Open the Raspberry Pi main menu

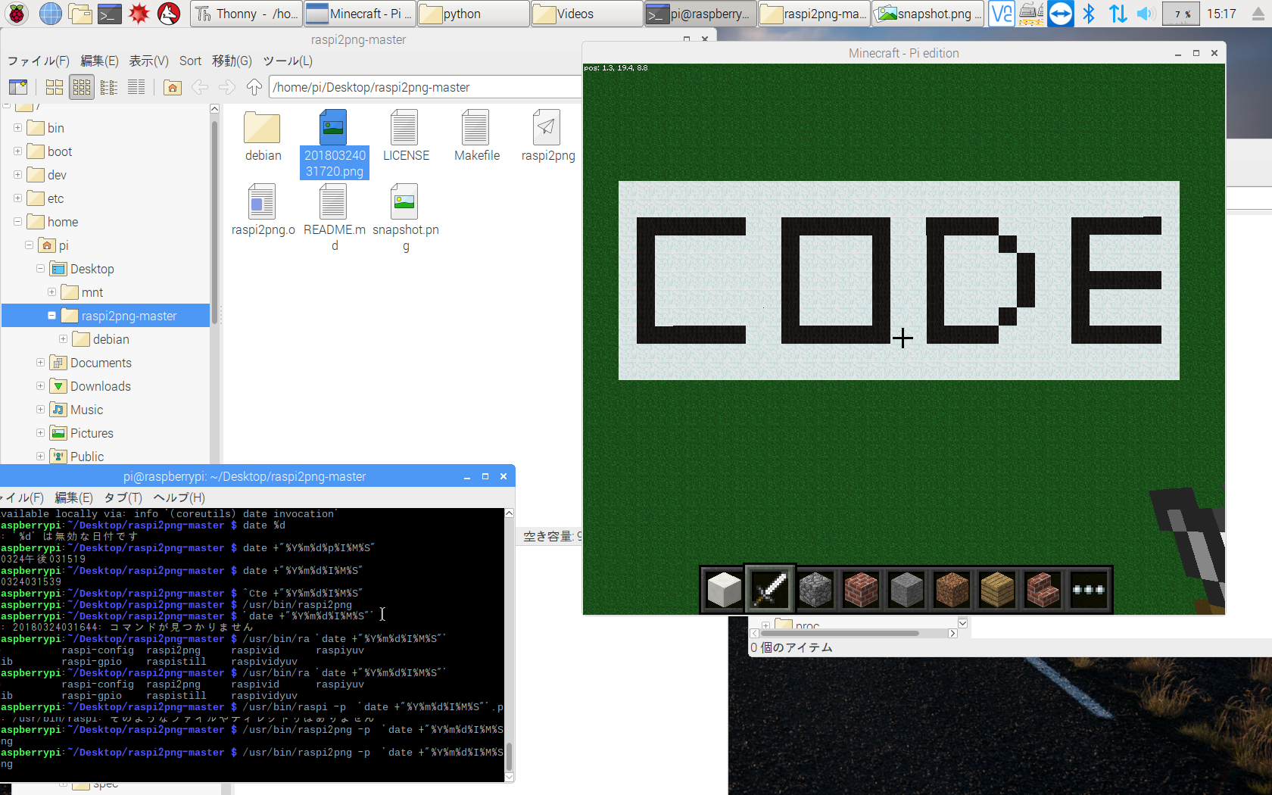(x=17, y=14)
